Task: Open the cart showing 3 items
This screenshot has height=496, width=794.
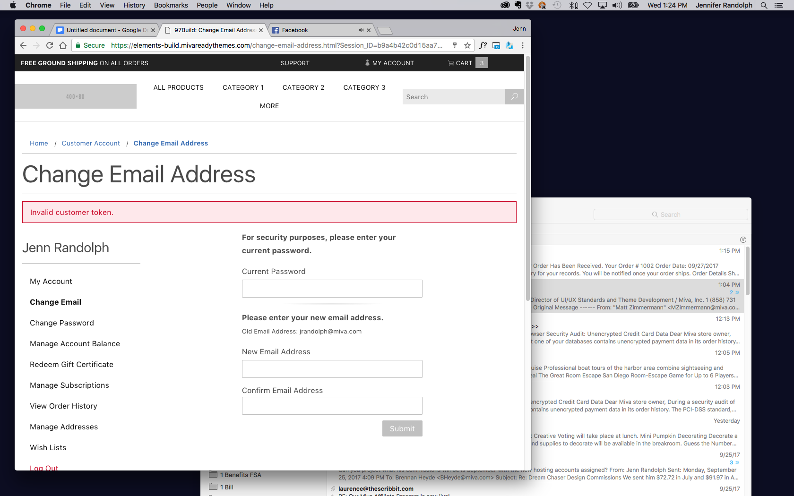Action: (460, 63)
